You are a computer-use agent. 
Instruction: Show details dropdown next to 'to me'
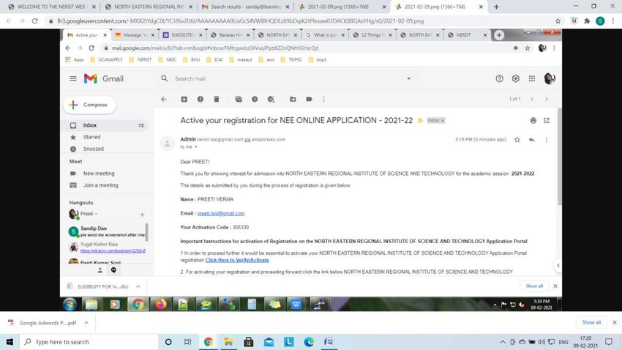point(195,147)
